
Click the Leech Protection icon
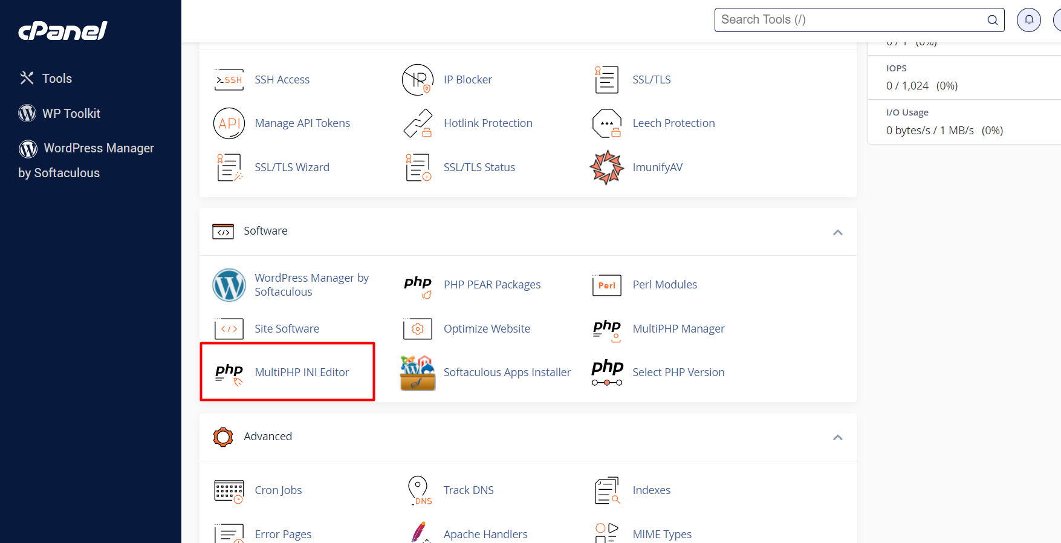[607, 123]
